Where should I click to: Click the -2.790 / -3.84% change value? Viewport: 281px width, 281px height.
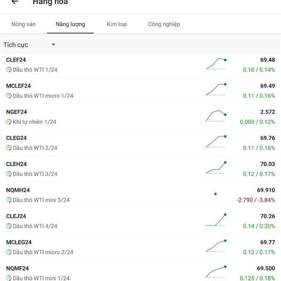tap(256, 200)
